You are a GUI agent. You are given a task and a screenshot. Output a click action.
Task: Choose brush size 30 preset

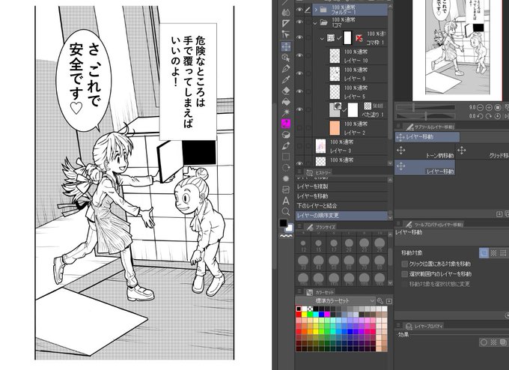303,261
